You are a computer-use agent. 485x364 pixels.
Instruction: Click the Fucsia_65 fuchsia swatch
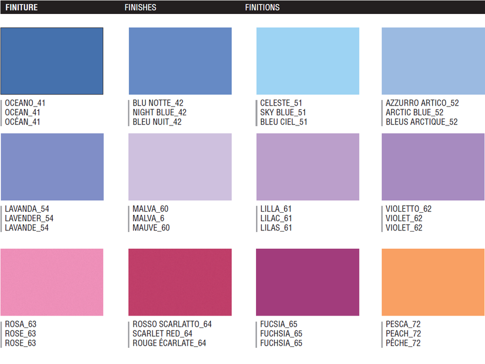(x=308, y=282)
